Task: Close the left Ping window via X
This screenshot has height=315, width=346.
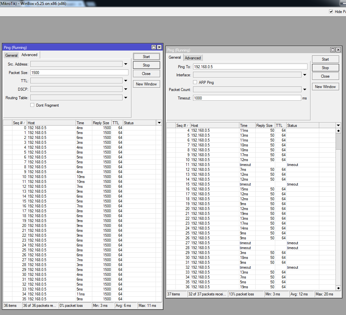Action: tap(159, 47)
